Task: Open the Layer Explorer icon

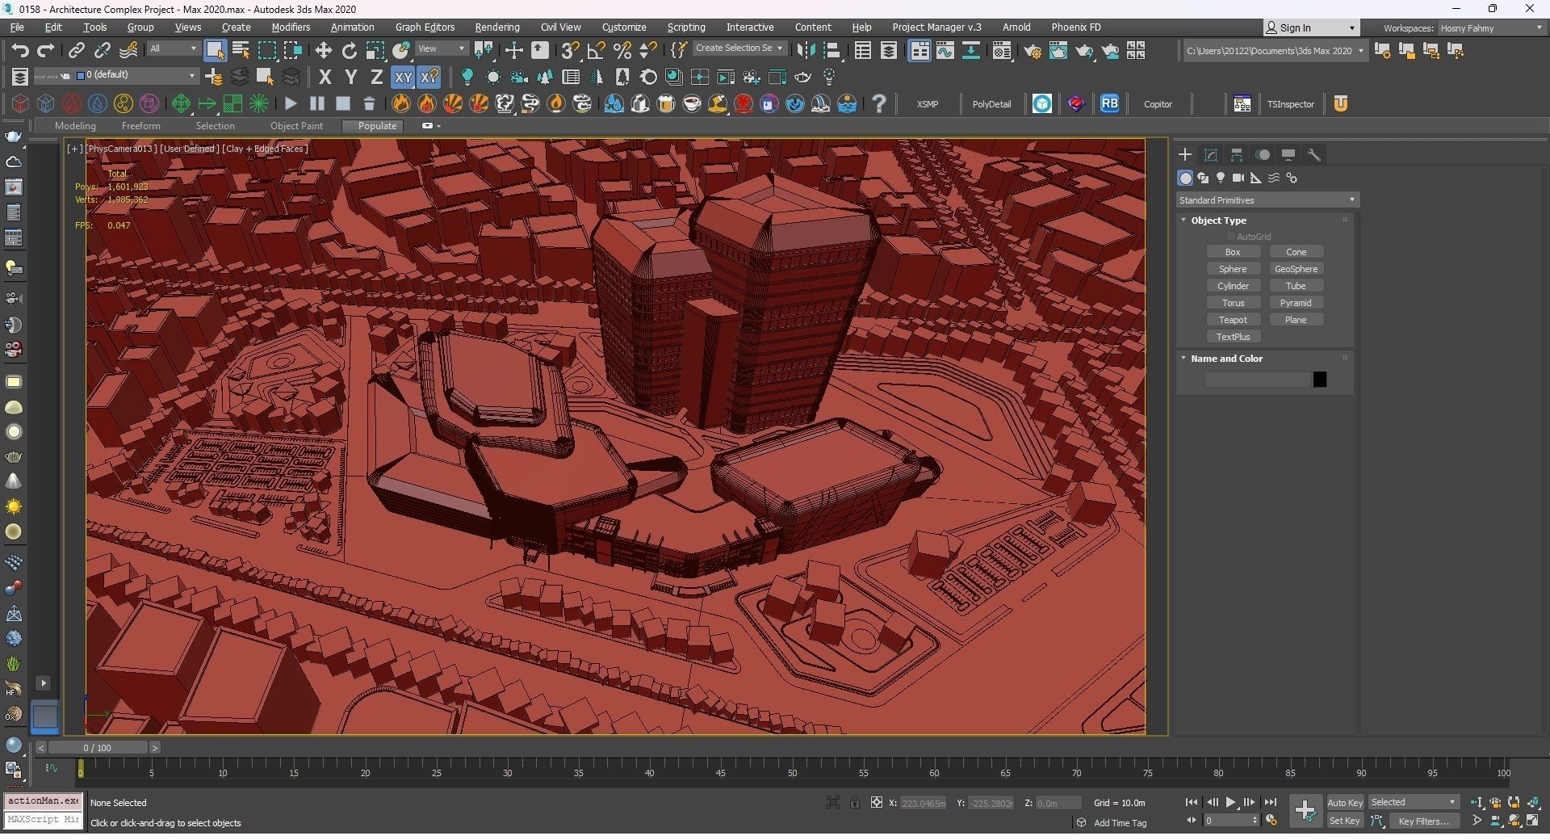Action: click(889, 51)
